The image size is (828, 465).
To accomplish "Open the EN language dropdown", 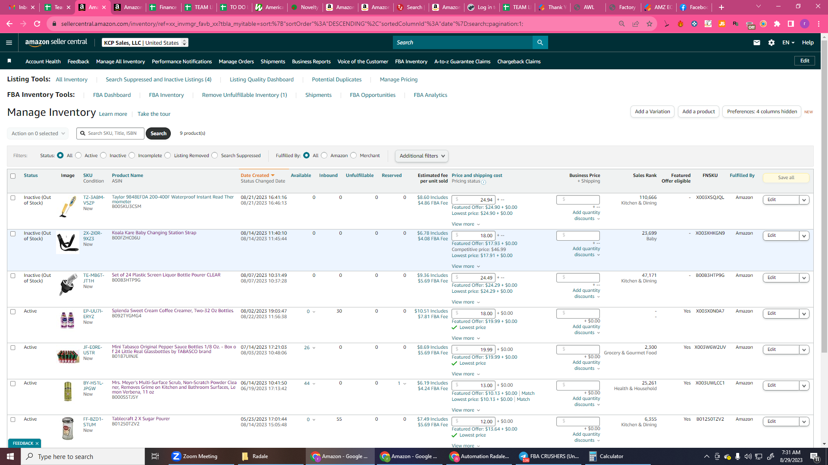I will (x=788, y=43).
